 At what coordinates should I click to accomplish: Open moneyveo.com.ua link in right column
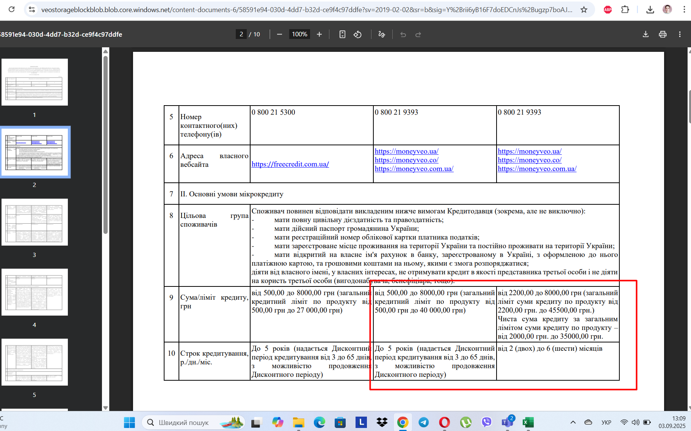click(537, 169)
